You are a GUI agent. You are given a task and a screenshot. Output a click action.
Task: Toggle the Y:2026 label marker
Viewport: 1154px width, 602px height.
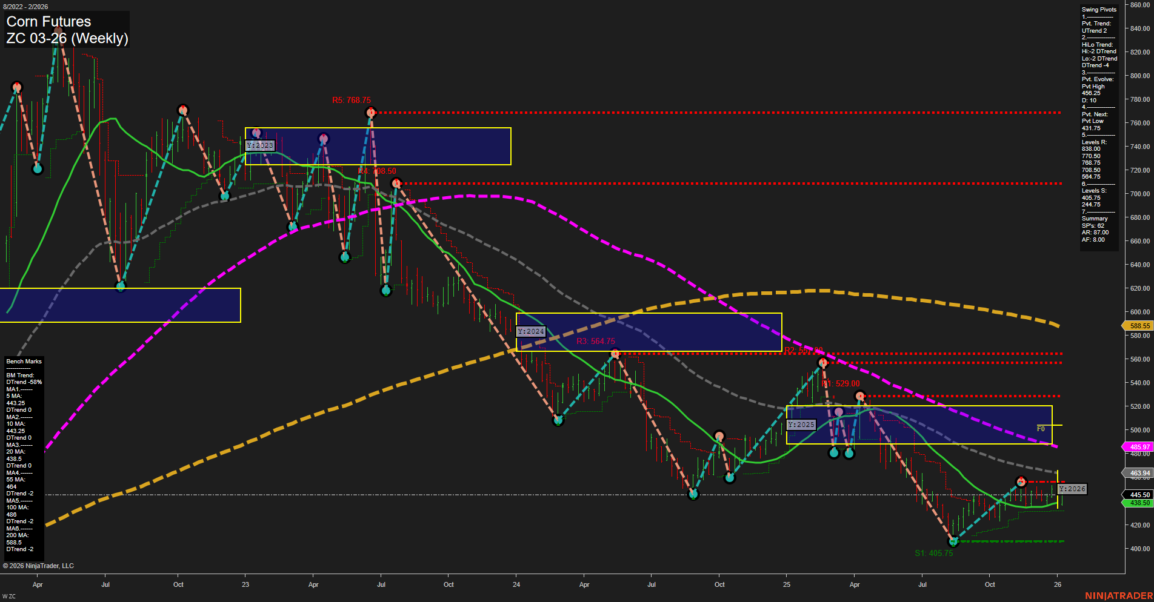click(x=1071, y=489)
